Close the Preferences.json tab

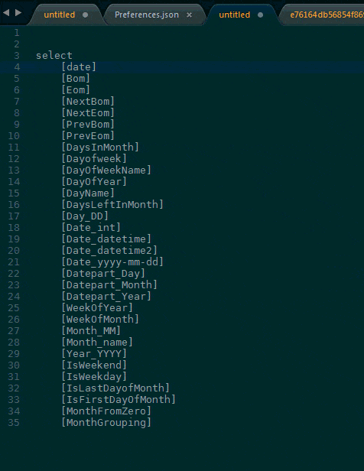tap(189, 15)
